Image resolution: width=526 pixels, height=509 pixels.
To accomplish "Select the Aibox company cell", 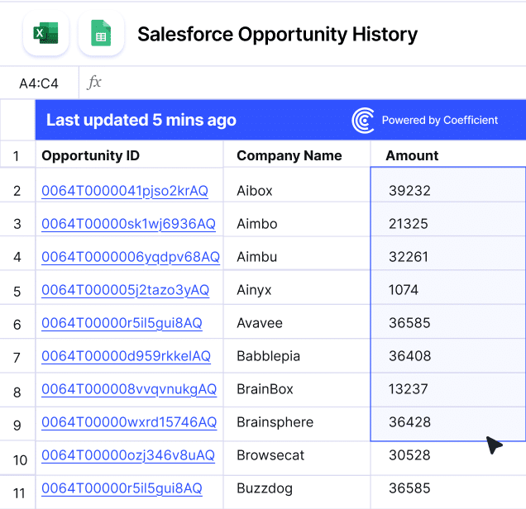I will tap(297, 185).
